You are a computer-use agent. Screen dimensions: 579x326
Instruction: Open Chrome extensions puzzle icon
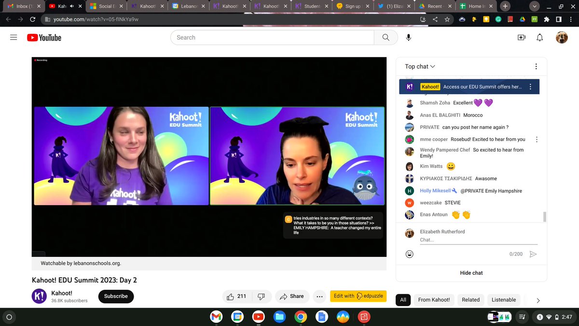click(x=547, y=19)
